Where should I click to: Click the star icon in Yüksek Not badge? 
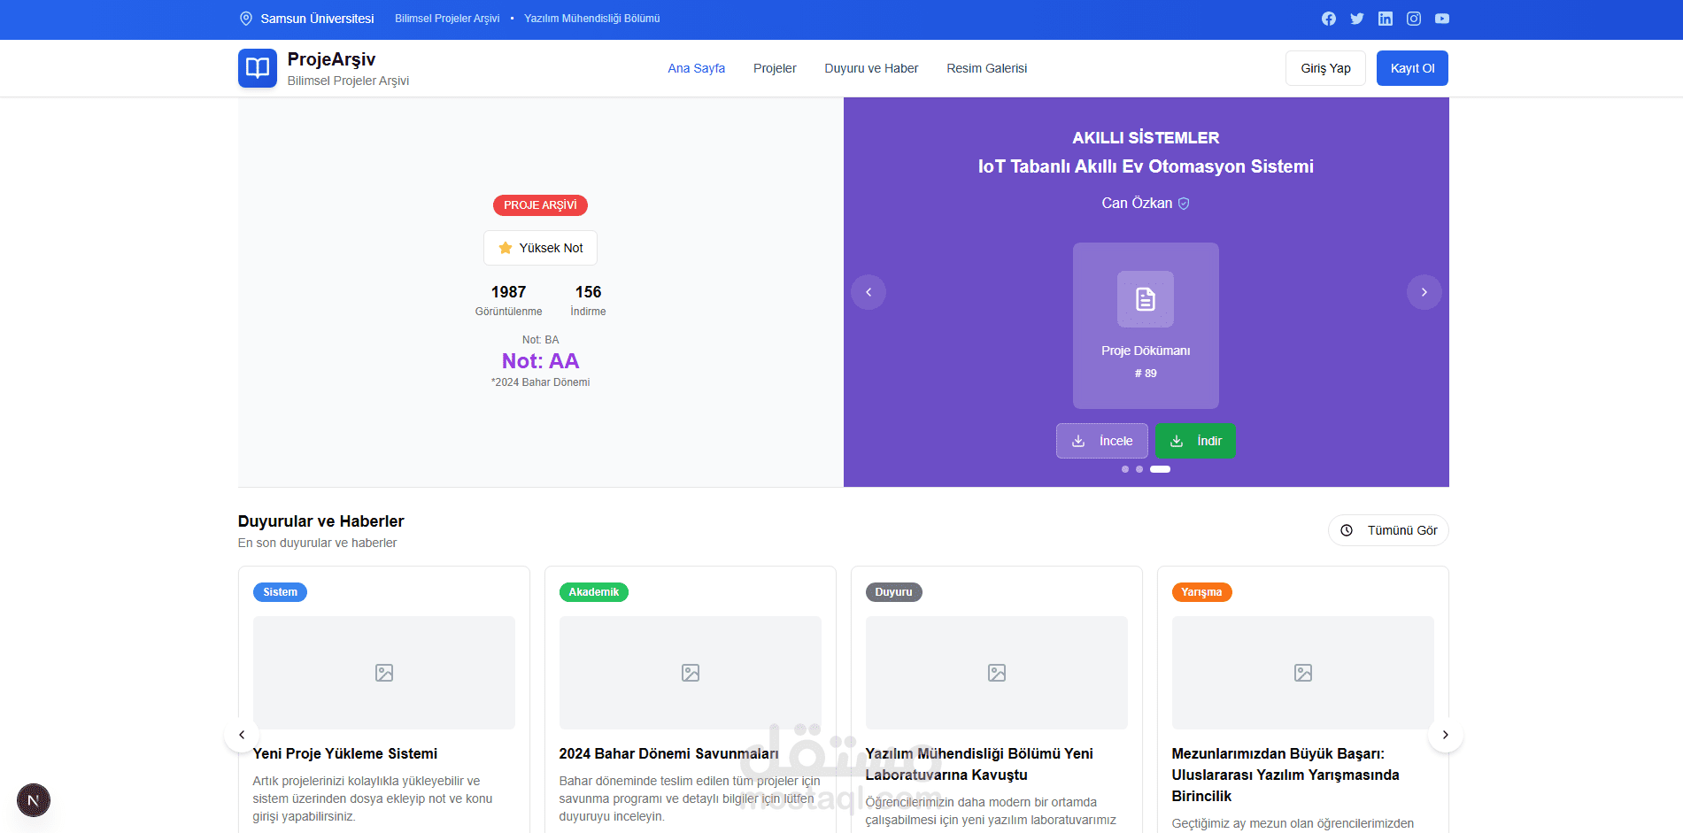[x=506, y=248]
